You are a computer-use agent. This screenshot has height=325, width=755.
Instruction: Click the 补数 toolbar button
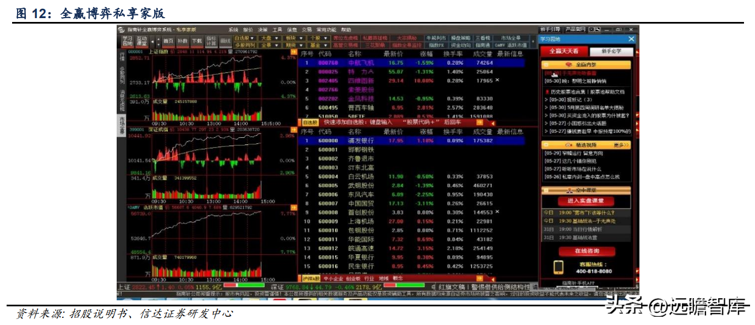pos(182,41)
